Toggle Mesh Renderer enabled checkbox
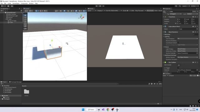The height and width of the screenshot is (112, 200). click(167, 32)
